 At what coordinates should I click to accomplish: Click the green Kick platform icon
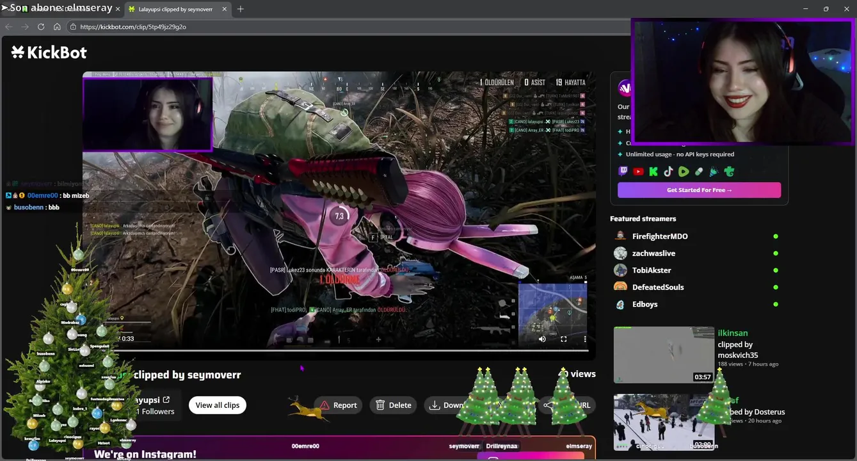click(653, 172)
